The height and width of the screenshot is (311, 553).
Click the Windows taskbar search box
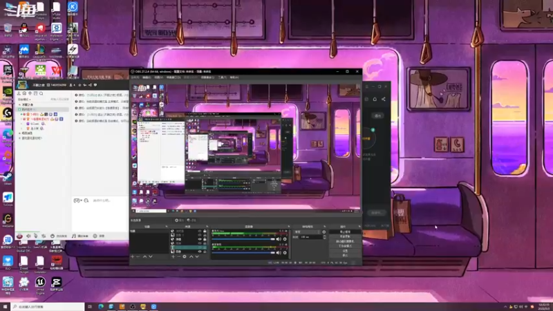[x=48, y=307]
